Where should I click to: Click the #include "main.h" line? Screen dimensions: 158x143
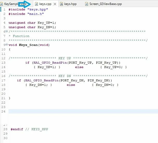click(x=26, y=14)
